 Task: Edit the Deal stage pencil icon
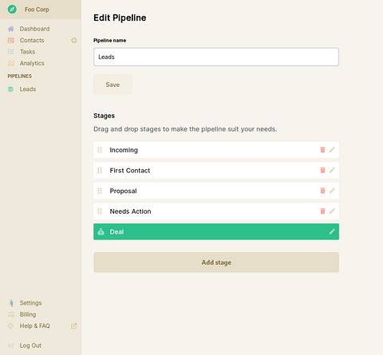[x=332, y=231]
